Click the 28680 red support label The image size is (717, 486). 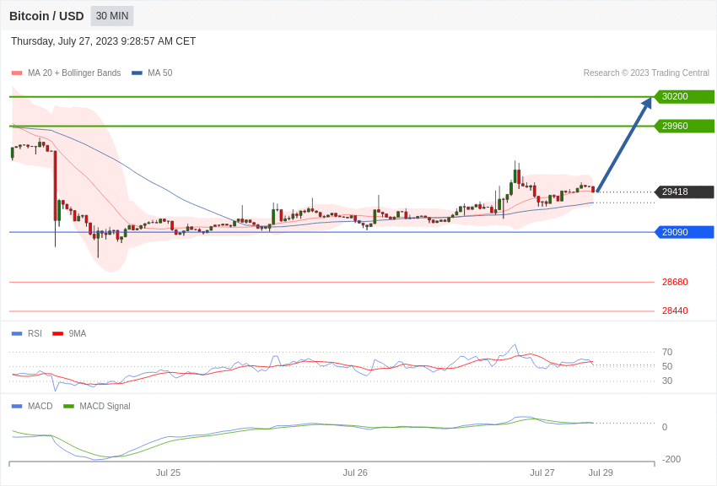675,282
